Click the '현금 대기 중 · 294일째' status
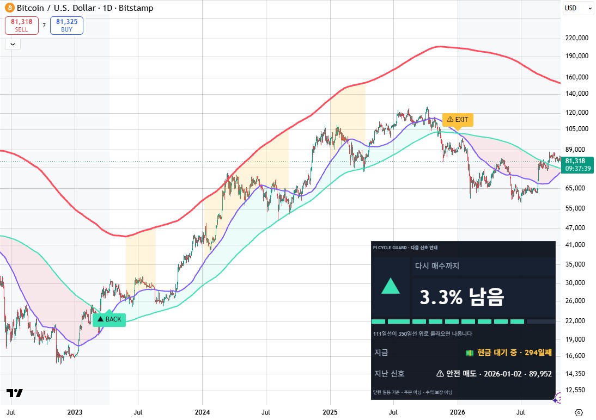The width and height of the screenshot is (596, 420). pos(509,353)
